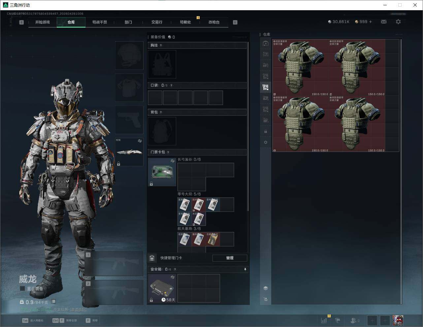Open the 特勤处 tab
The image size is (423, 327).
click(185, 22)
